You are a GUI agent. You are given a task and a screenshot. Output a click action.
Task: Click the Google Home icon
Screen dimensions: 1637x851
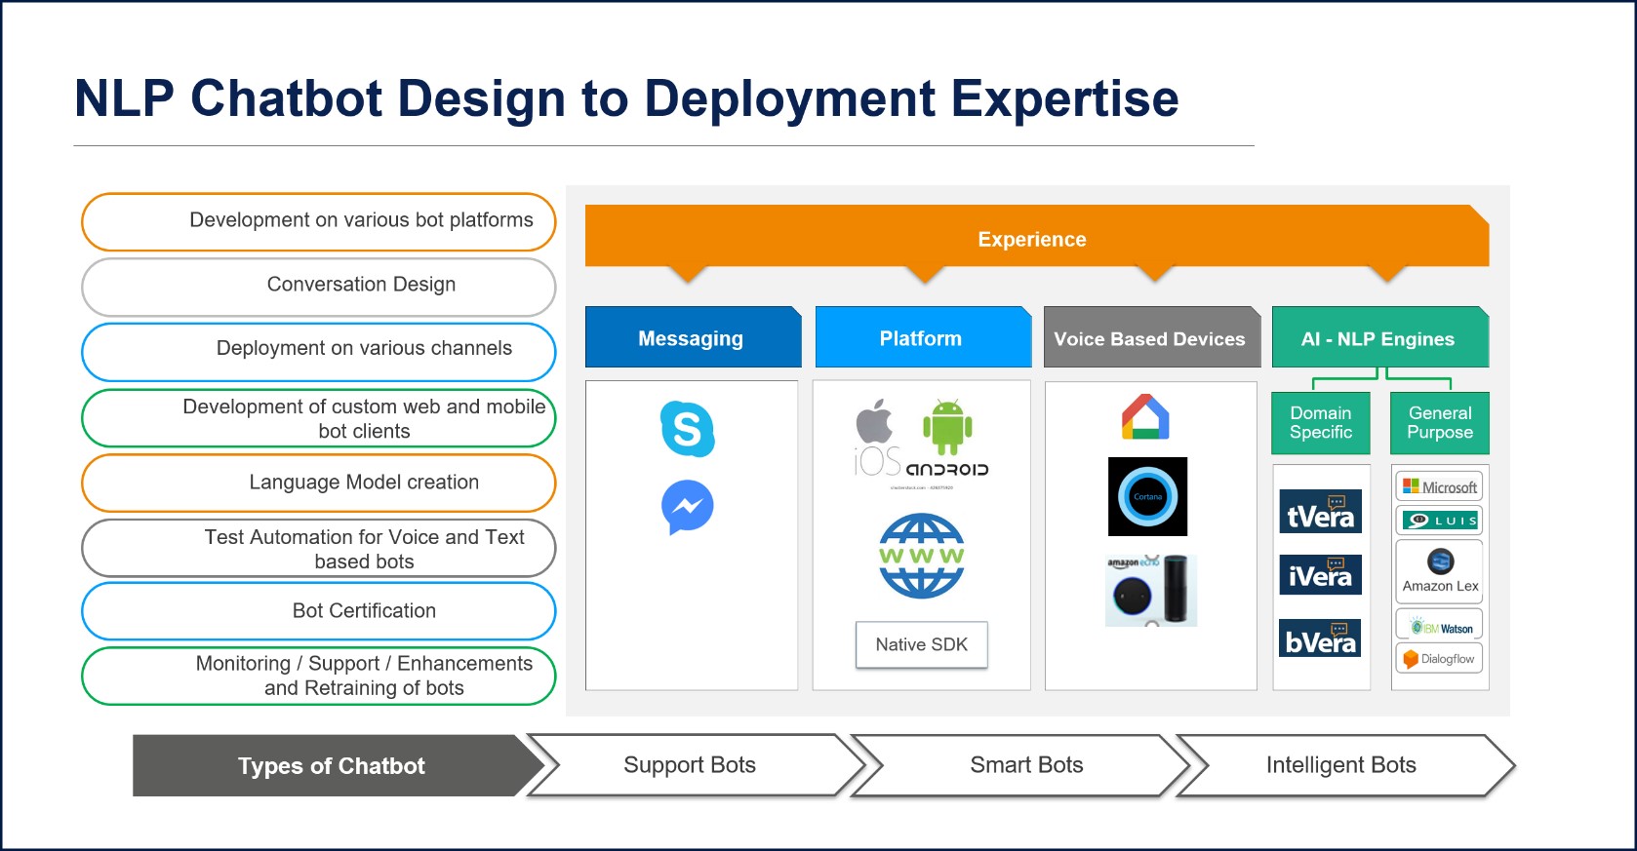1145,417
